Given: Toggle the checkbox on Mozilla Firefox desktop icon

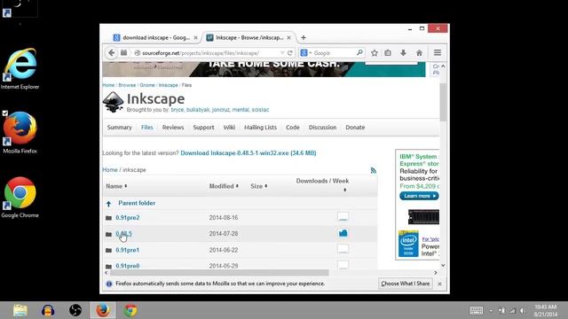Looking at the screenshot, I should click(x=5, y=113).
